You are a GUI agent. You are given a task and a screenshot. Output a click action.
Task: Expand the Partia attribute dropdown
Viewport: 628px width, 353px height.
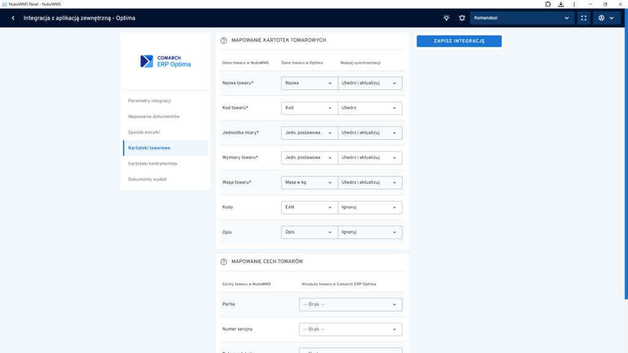tap(350, 305)
